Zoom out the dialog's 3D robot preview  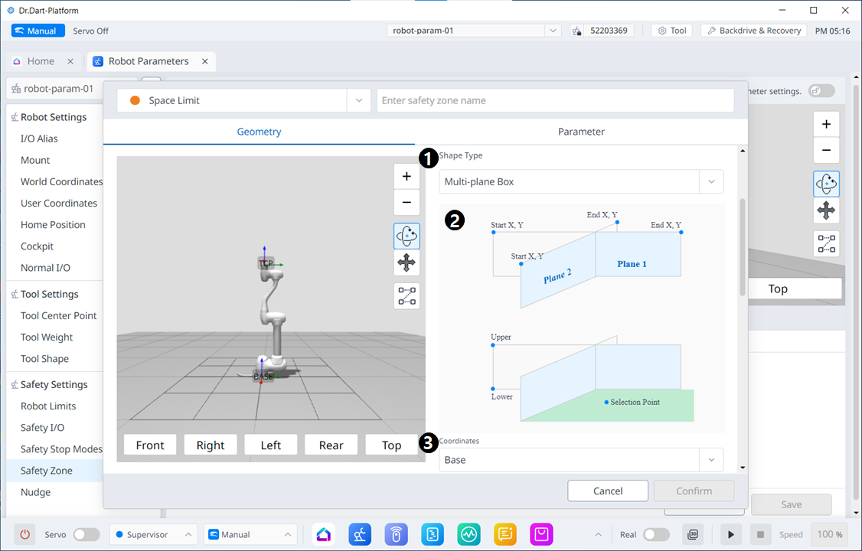(407, 203)
